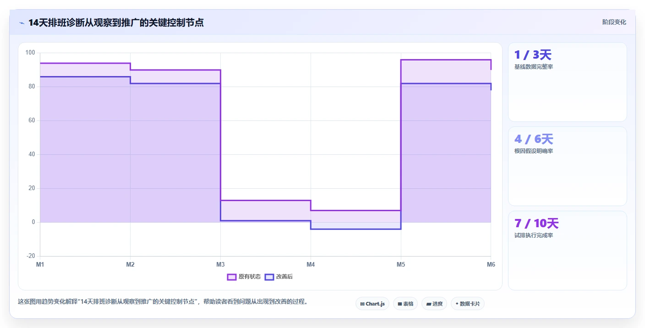Click the M1 x-axis label
The width and height of the screenshot is (645, 328).
[40, 264]
